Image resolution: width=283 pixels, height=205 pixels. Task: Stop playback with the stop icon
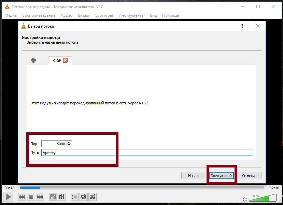tap(31, 197)
